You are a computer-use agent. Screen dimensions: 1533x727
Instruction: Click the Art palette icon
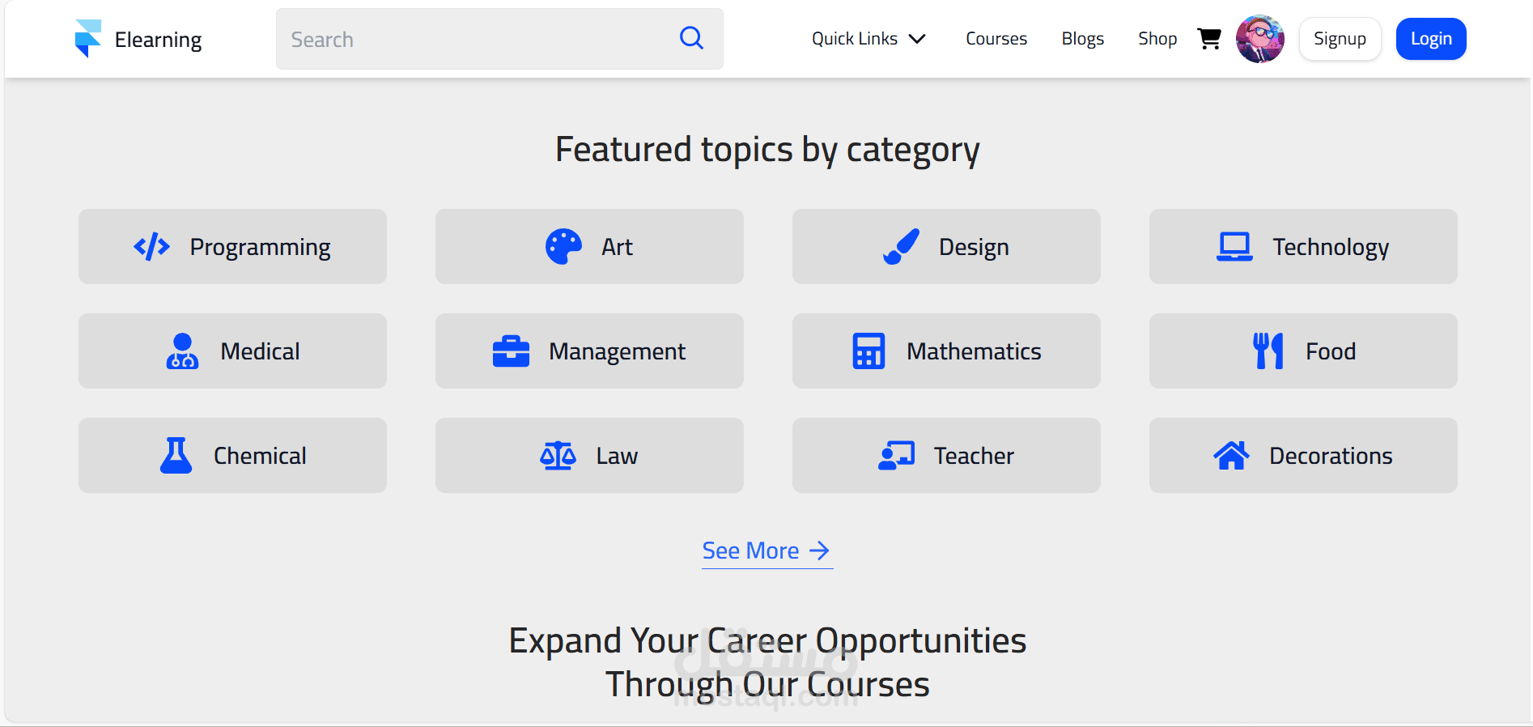pyautogui.click(x=563, y=247)
